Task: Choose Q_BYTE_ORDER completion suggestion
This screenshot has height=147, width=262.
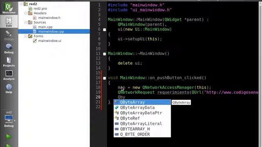Action: 142,134
